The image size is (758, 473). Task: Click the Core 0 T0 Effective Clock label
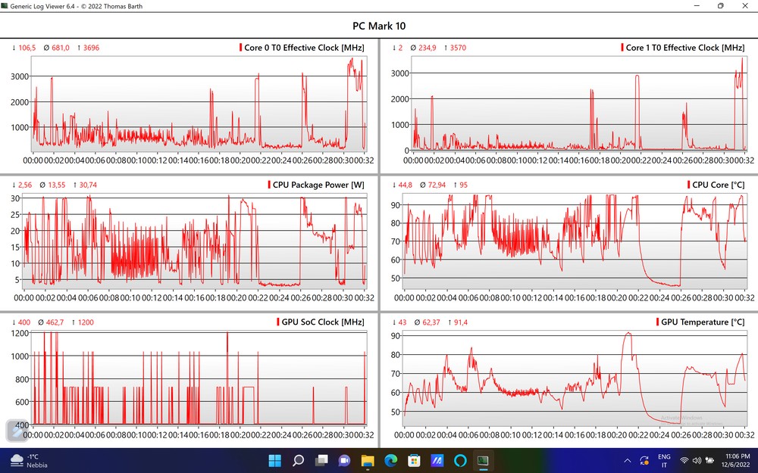coord(303,48)
